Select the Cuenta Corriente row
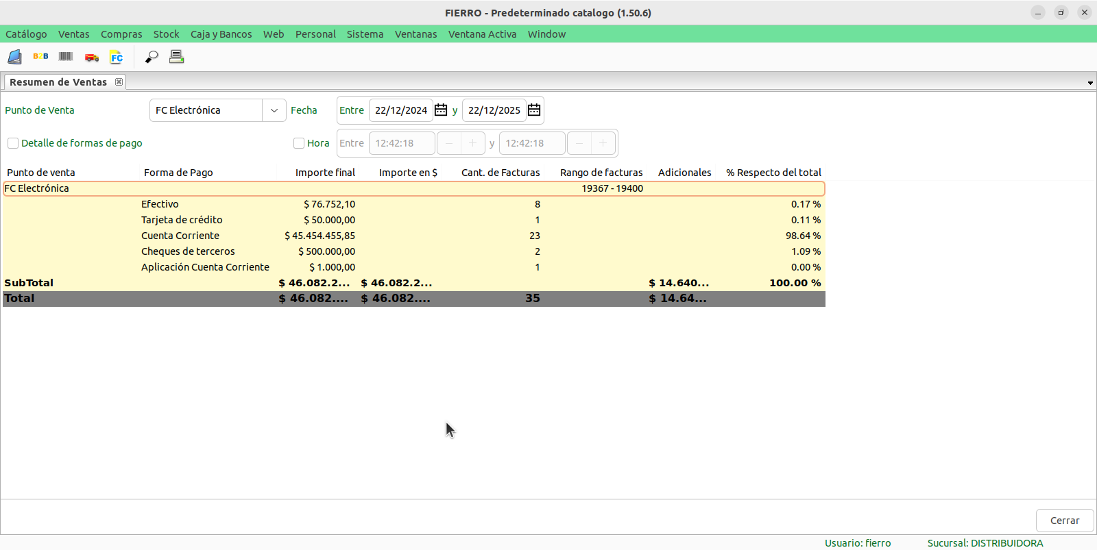 (180, 236)
